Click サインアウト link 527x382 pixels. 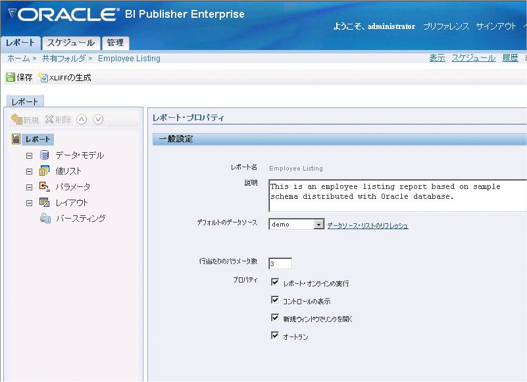click(x=495, y=26)
